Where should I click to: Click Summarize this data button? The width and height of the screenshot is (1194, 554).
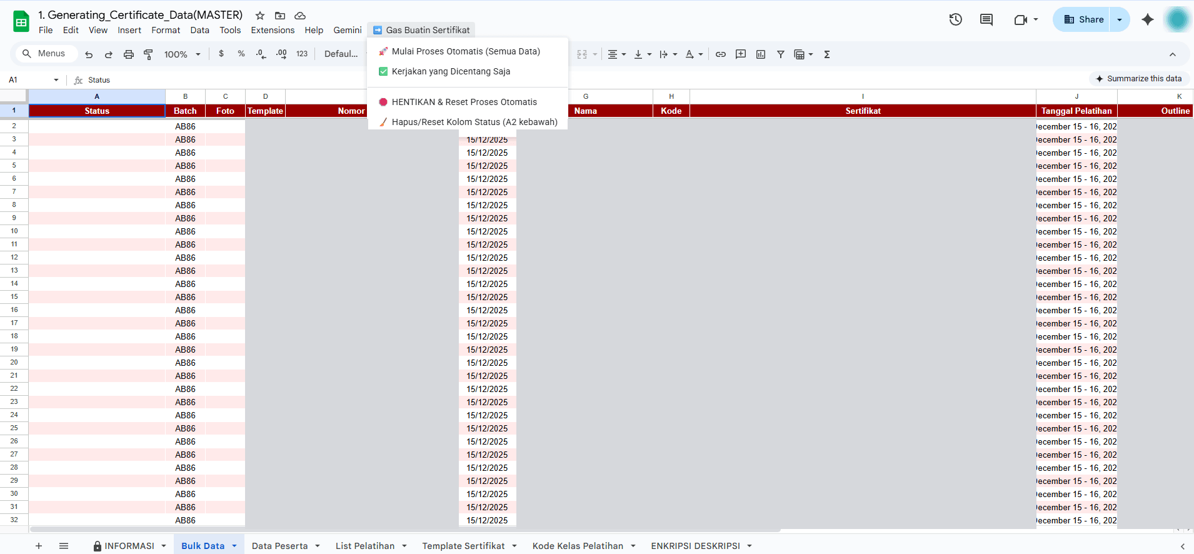[1138, 79]
